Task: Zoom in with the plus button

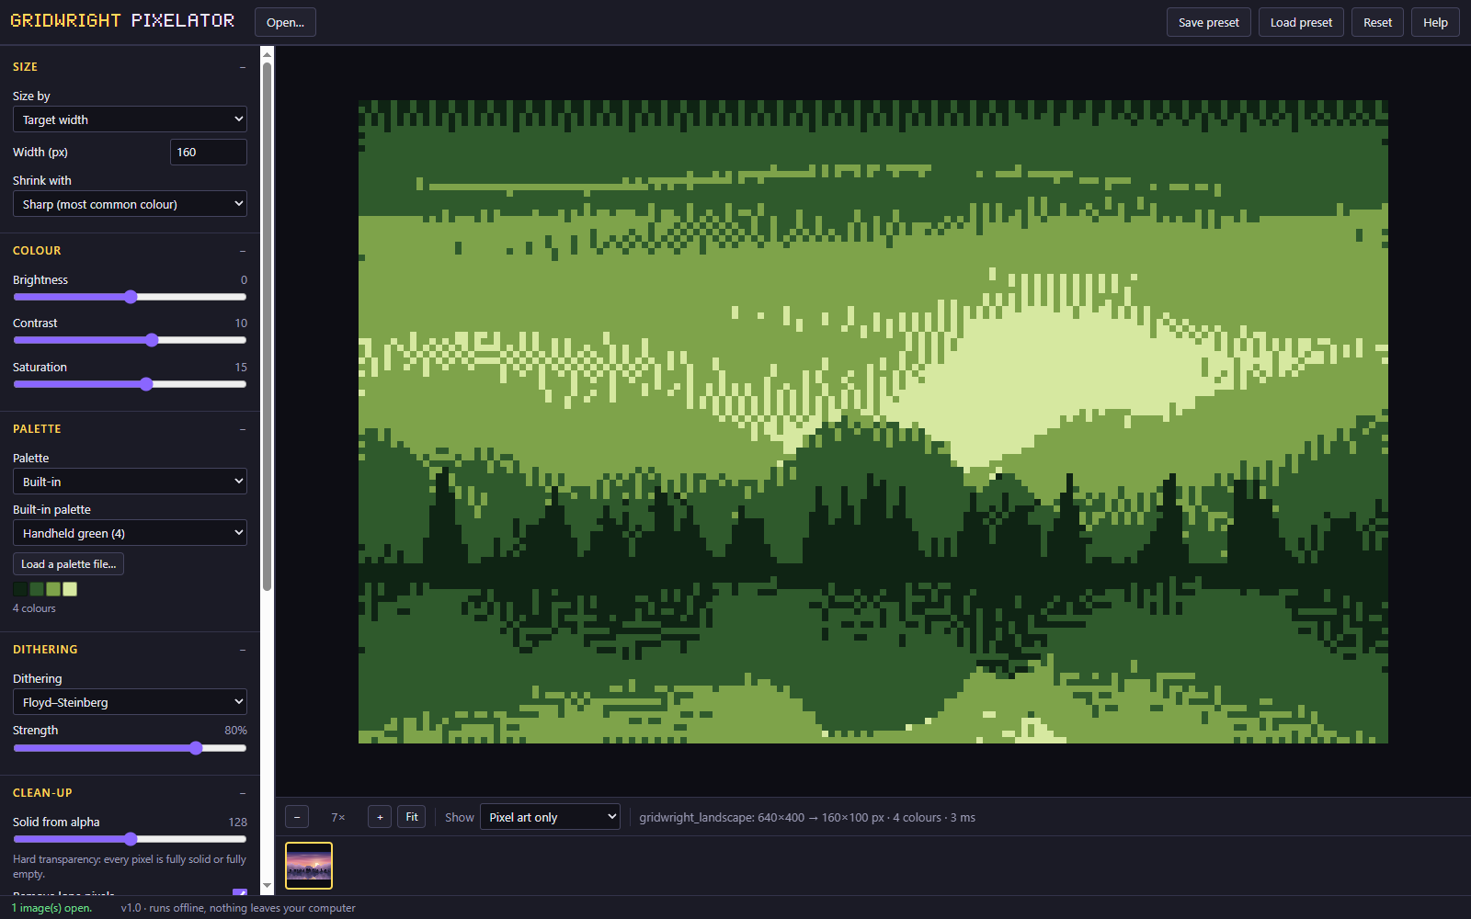Action: click(x=380, y=817)
